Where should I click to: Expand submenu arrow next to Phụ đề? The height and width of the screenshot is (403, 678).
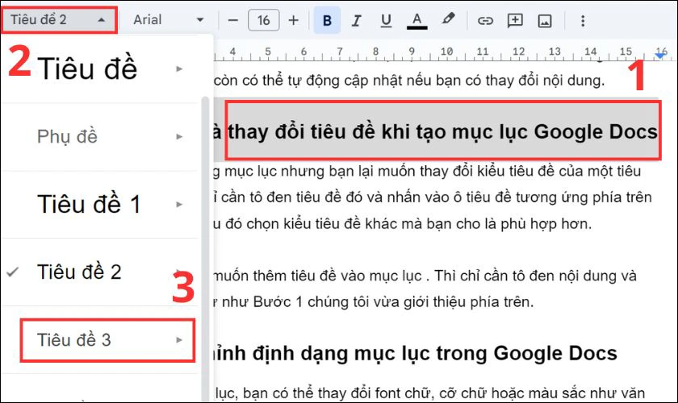point(179,136)
